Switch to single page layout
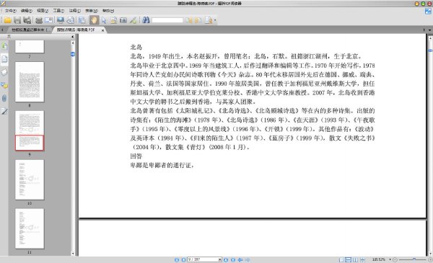 pyautogui.click(x=341, y=259)
